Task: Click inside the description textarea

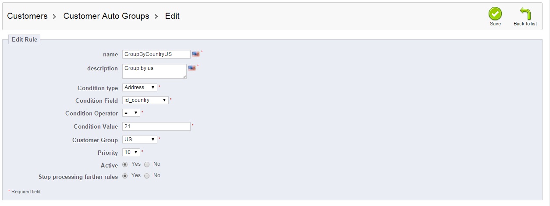Action: point(154,71)
